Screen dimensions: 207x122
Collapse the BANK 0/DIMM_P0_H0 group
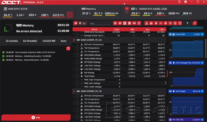(74, 91)
